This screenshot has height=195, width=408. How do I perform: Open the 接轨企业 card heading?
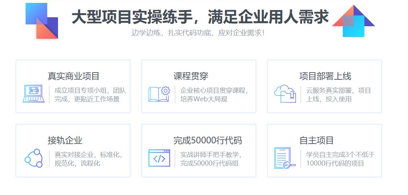[x=65, y=140]
